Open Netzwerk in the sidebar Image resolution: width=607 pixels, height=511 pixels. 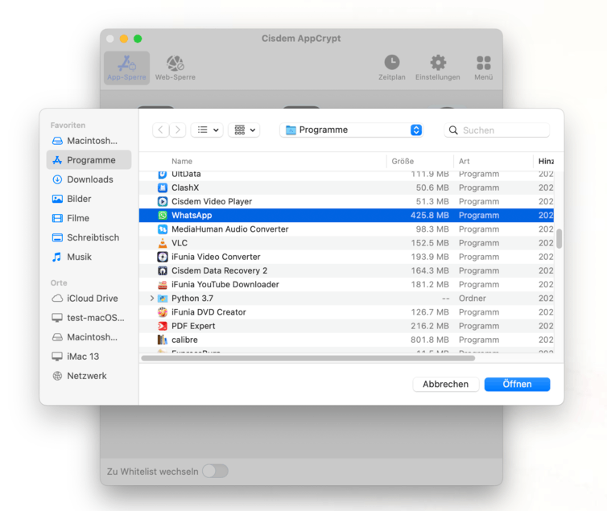[89, 376]
